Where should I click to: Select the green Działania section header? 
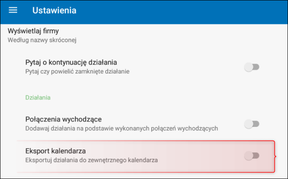click(x=38, y=97)
